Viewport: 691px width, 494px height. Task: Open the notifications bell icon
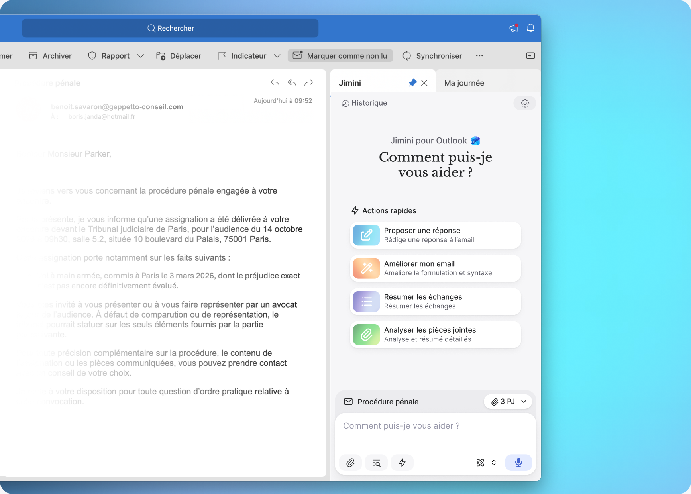530,28
